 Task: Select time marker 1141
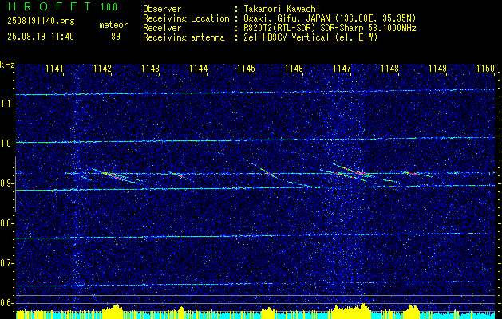coord(54,68)
